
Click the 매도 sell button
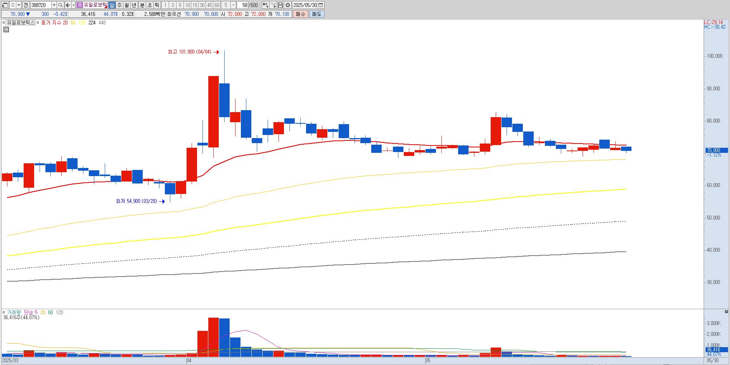click(317, 14)
